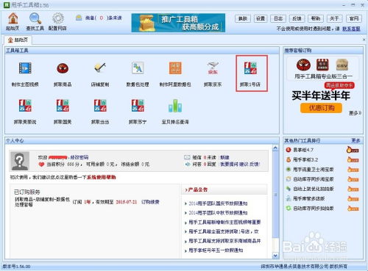Click the orange 优惠订购 button
368x271 pixels.
321,108
